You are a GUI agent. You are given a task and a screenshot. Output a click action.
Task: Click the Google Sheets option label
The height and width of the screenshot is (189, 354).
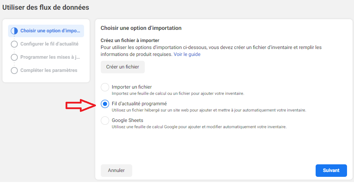click(x=127, y=120)
